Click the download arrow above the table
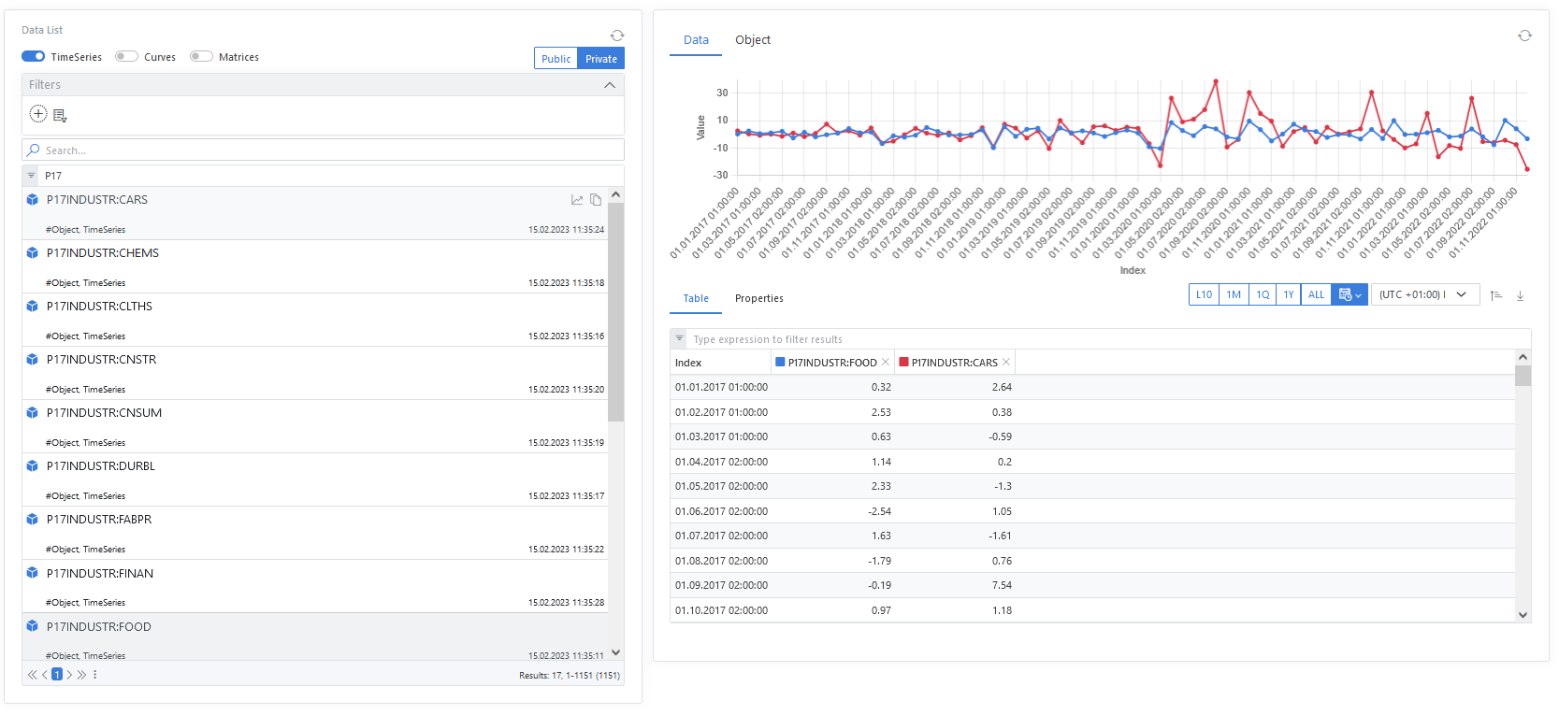This screenshot has height=715, width=1559. pyautogui.click(x=1520, y=295)
